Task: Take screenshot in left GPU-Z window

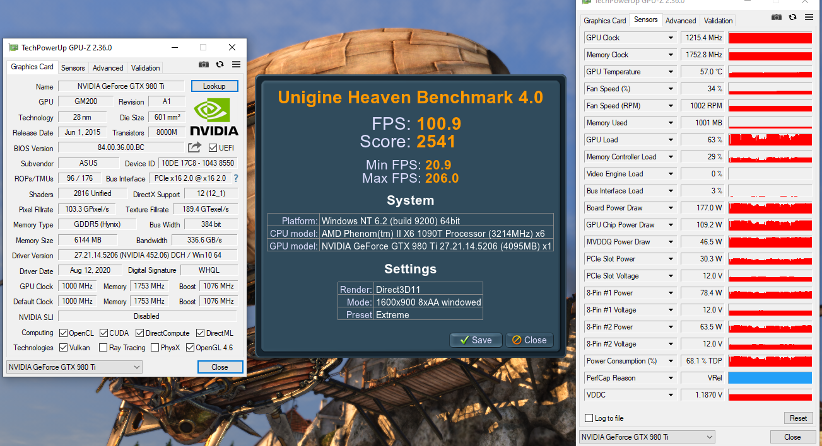Action: click(x=204, y=64)
